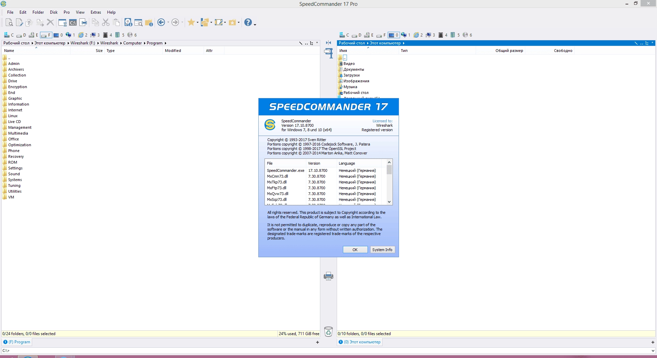657x358 pixels.
Task: Open the Disk menu
Action: 54,12
